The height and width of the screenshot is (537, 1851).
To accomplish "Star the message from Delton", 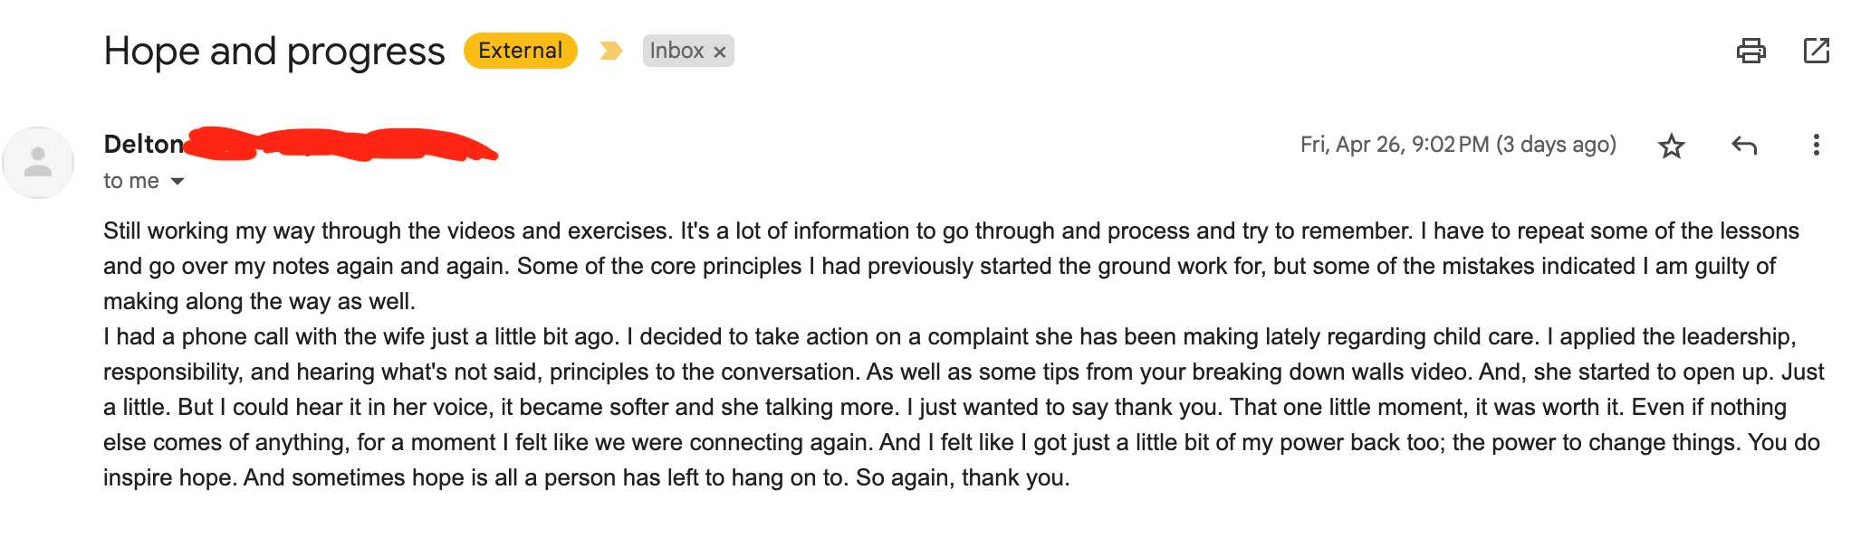I will (x=1671, y=146).
